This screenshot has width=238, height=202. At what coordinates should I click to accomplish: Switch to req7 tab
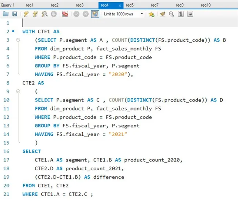point(155,5)
